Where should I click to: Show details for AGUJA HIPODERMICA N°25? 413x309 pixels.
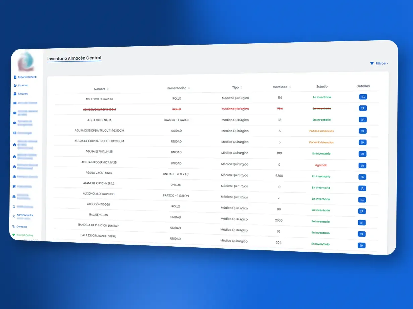coord(362,165)
